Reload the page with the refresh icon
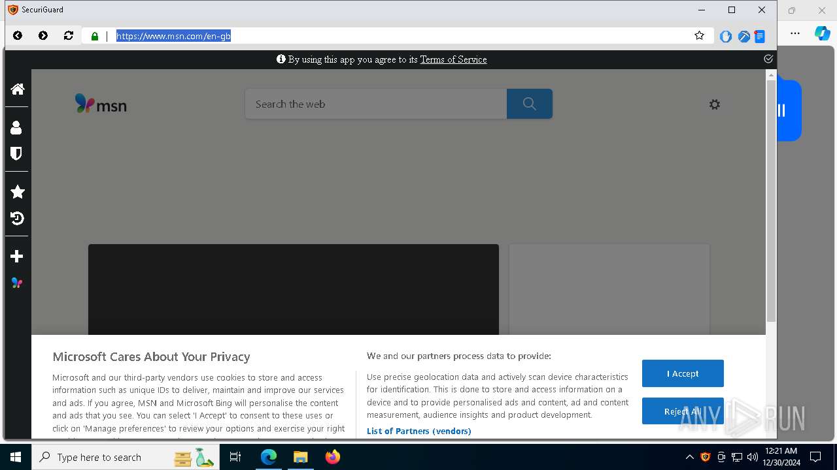The image size is (837, 470). (x=69, y=36)
